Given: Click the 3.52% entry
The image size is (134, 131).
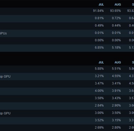Looking at the screenshot, I should coord(99,120).
